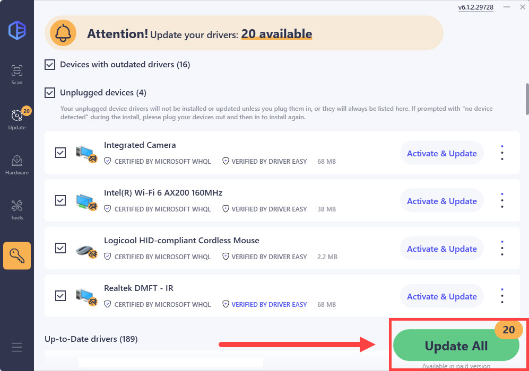This screenshot has height=371, width=529.
Task: Click the version number v6.1.2.29728 link
Action: click(476, 7)
